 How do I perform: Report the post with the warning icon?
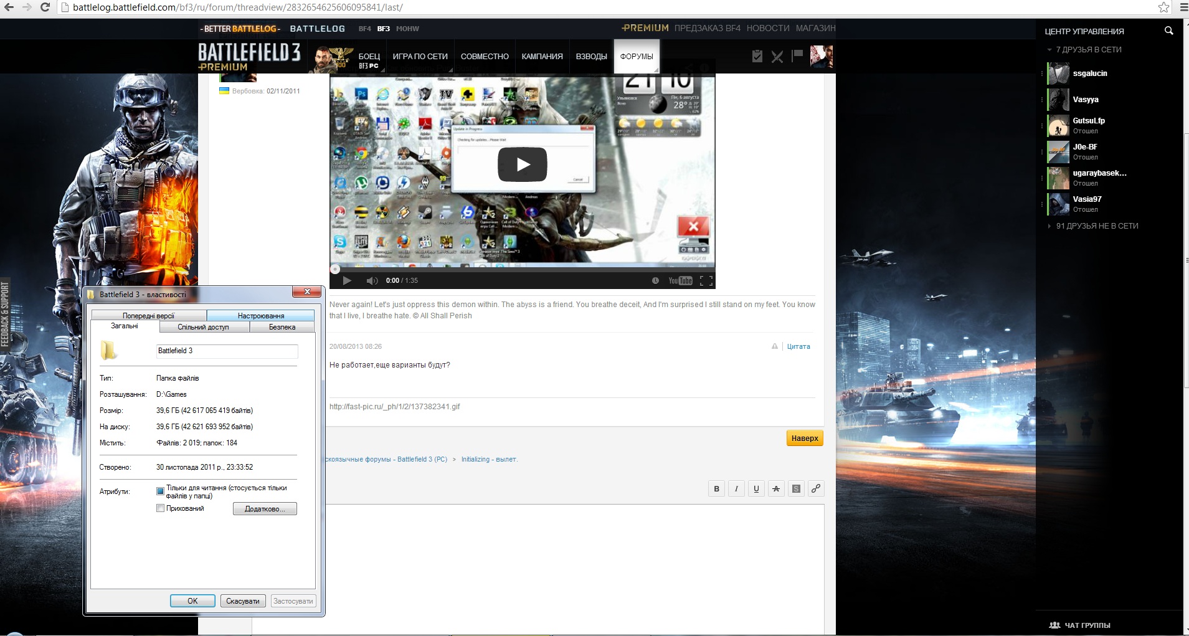(x=775, y=346)
